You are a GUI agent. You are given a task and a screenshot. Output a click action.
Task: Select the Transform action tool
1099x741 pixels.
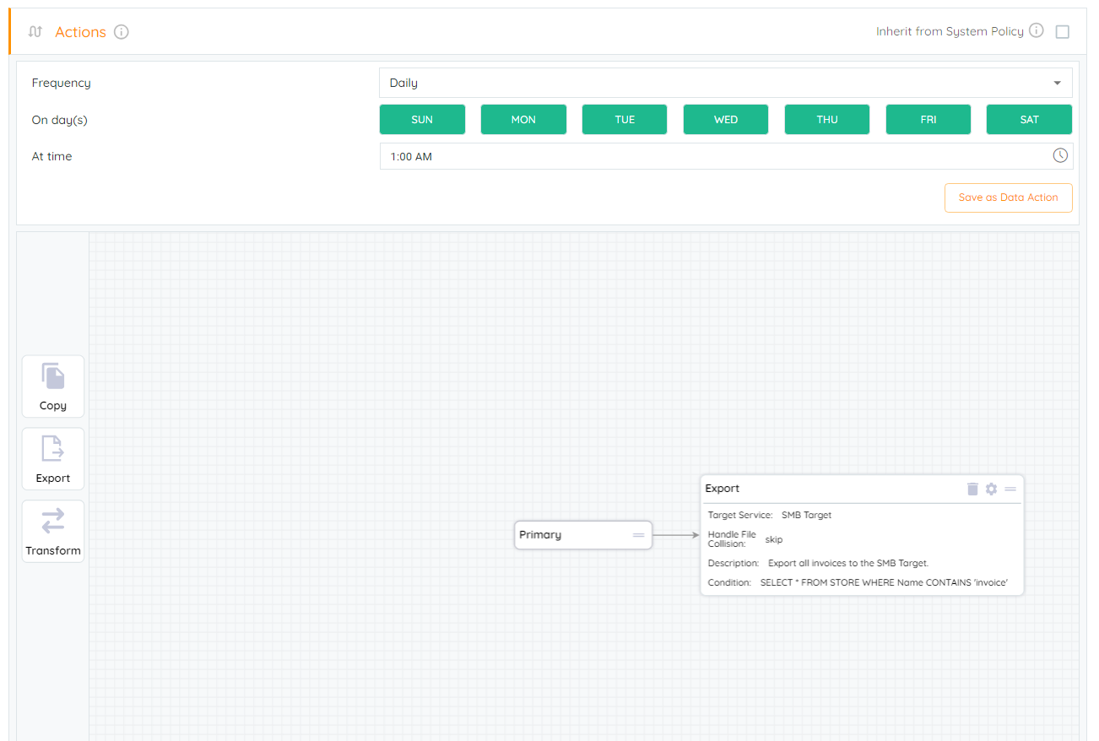click(x=53, y=532)
